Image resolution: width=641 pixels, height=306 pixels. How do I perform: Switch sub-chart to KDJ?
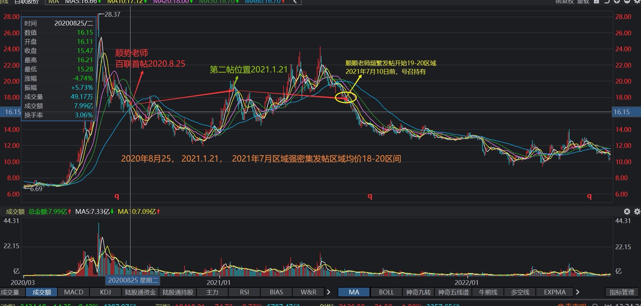(x=105, y=292)
